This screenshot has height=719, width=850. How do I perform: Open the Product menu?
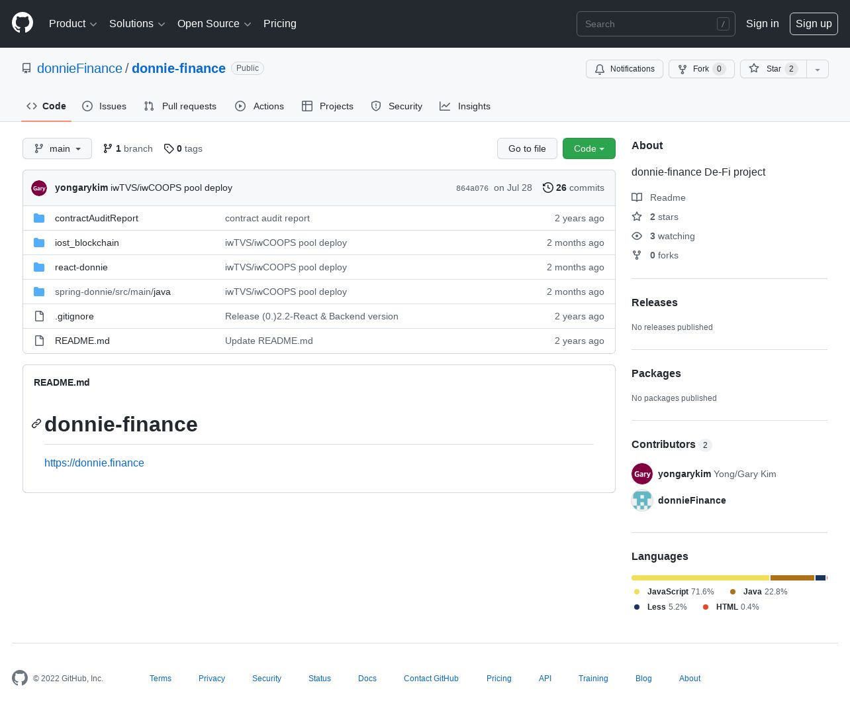point(73,24)
